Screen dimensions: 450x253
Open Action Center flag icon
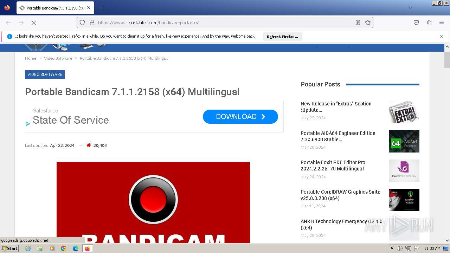(417, 248)
